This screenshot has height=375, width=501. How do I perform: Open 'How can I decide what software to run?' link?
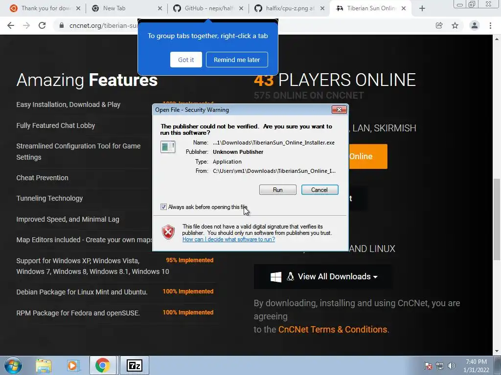(x=228, y=239)
